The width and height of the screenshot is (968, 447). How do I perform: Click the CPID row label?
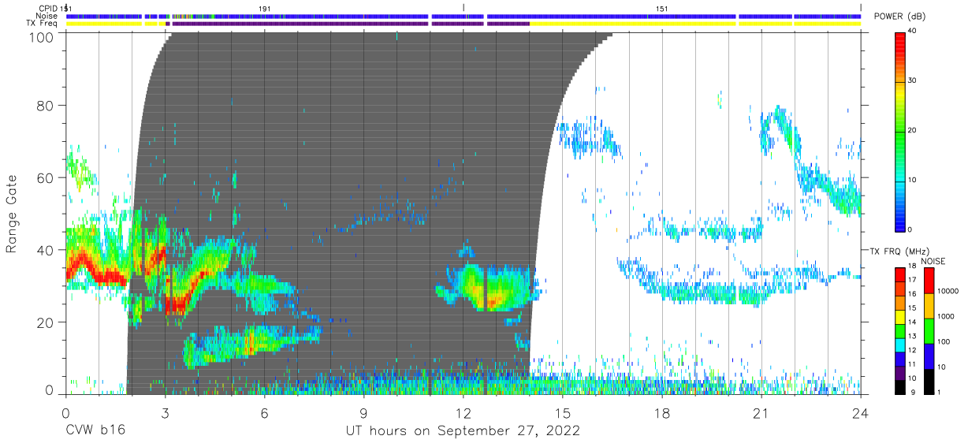(47, 9)
